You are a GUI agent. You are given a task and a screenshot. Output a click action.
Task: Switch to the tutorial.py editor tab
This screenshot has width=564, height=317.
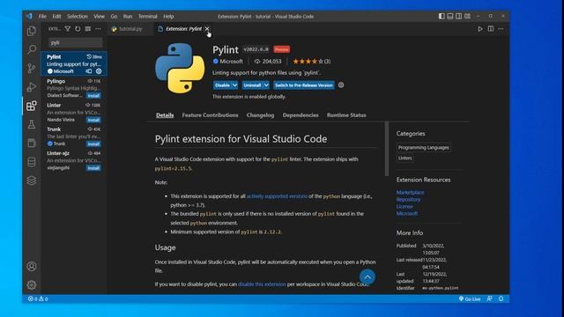130,29
